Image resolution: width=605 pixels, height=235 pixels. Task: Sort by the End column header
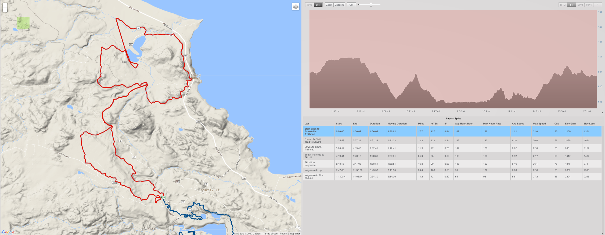355,124
